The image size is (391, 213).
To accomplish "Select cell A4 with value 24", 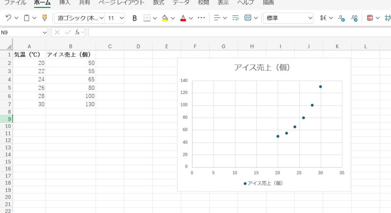I will (x=29, y=79).
